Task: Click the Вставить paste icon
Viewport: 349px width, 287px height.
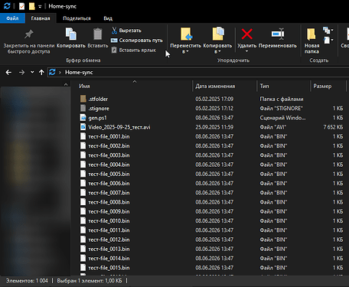Action: [98, 34]
